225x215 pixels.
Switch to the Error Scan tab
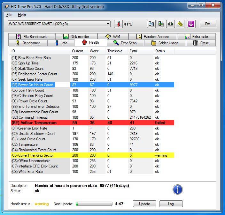coord(125,43)
